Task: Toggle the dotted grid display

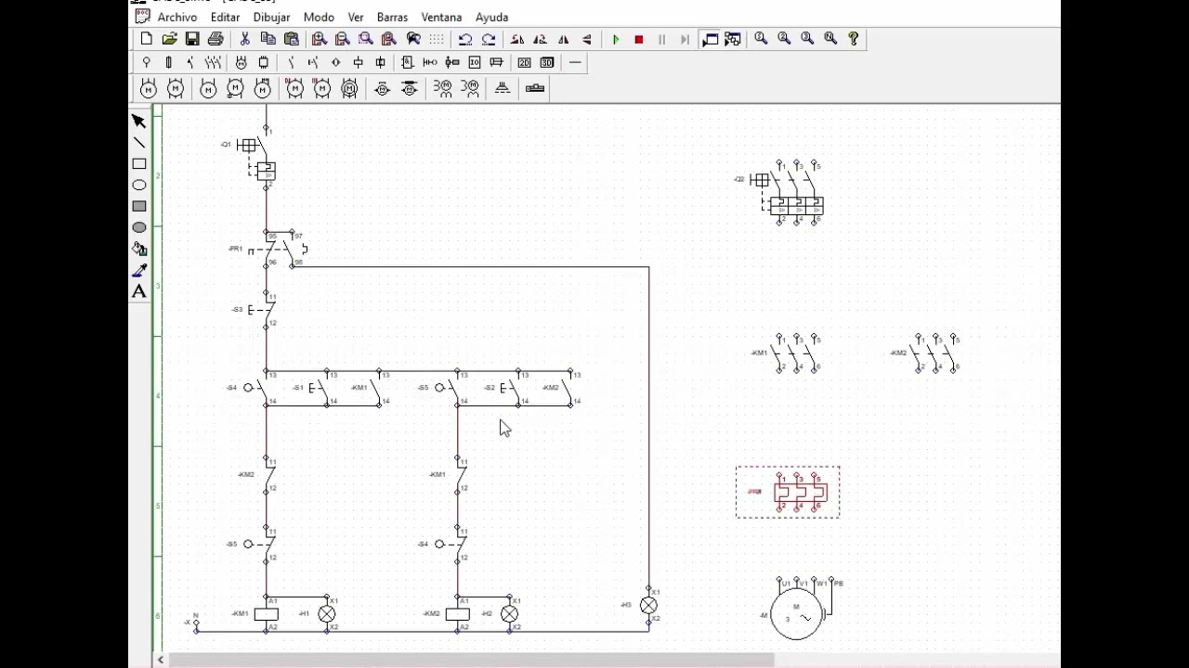Action: click(x=437, y=39)
